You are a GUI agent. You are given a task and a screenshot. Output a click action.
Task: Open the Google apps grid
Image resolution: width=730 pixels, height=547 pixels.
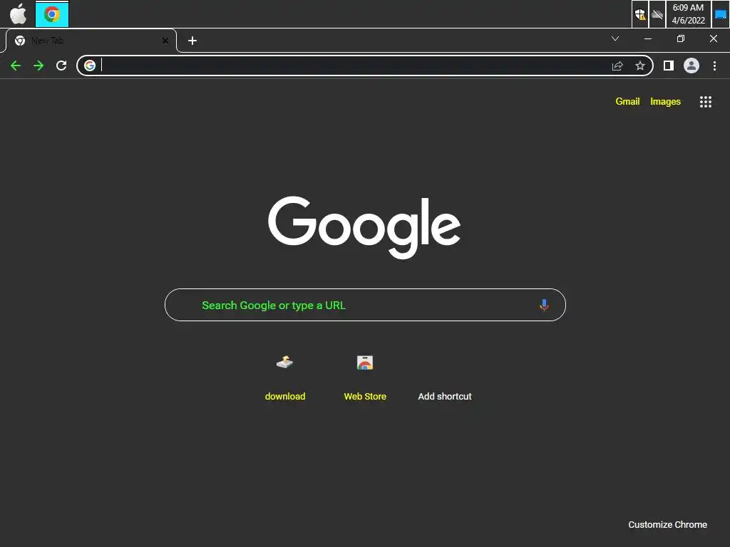pyautogui.click(x=706, y=102)
